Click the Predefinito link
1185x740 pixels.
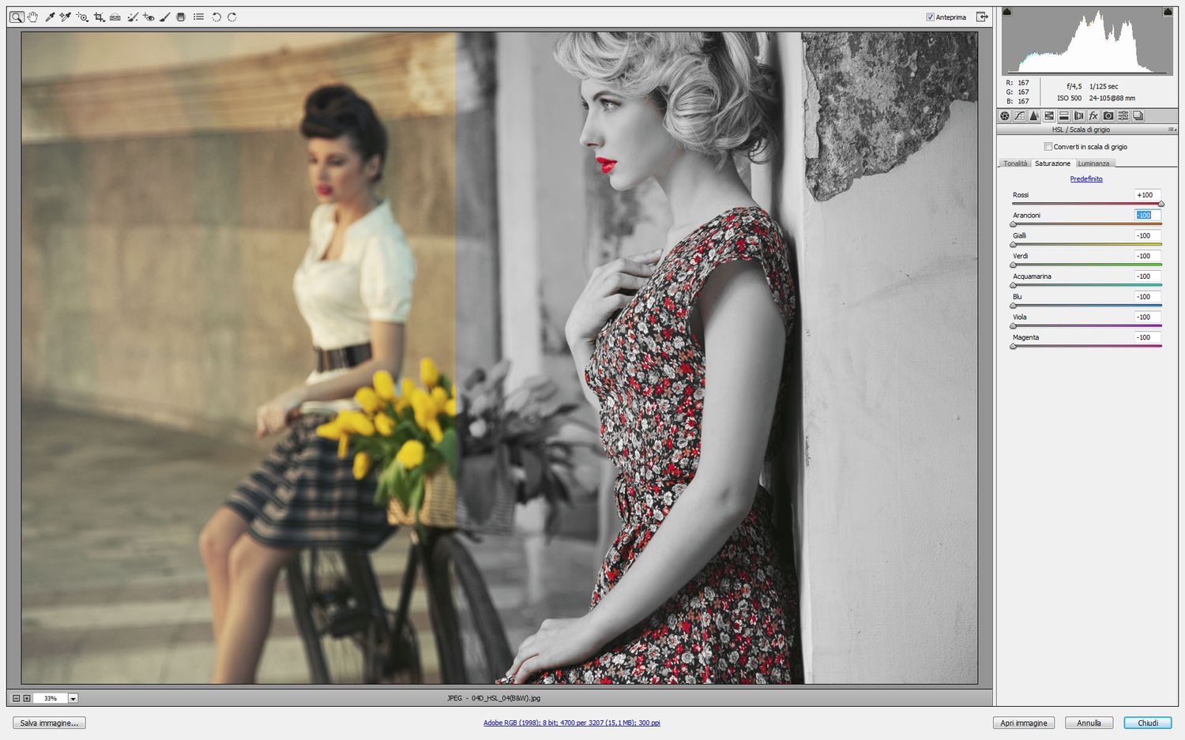pyautogui.click(x=1086, y=178)
